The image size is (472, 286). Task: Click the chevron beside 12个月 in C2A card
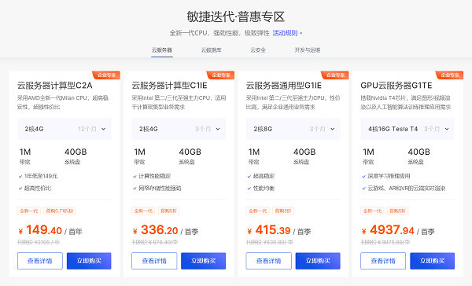[104, 129]
